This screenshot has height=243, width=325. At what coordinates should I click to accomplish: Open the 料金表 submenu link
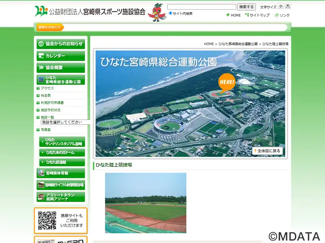click(x=45, y=96)
